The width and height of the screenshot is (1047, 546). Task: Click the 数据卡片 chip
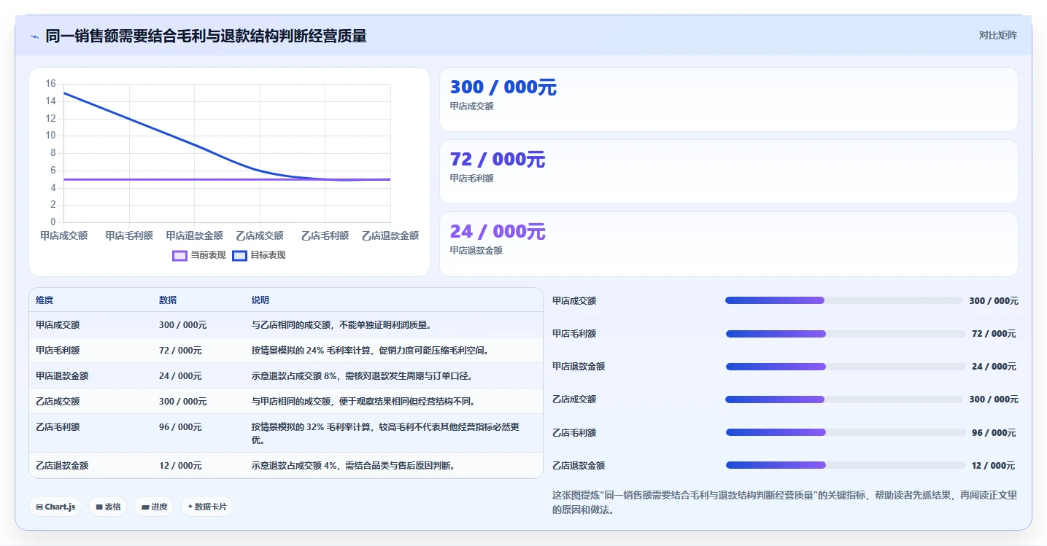coord(207,507)
